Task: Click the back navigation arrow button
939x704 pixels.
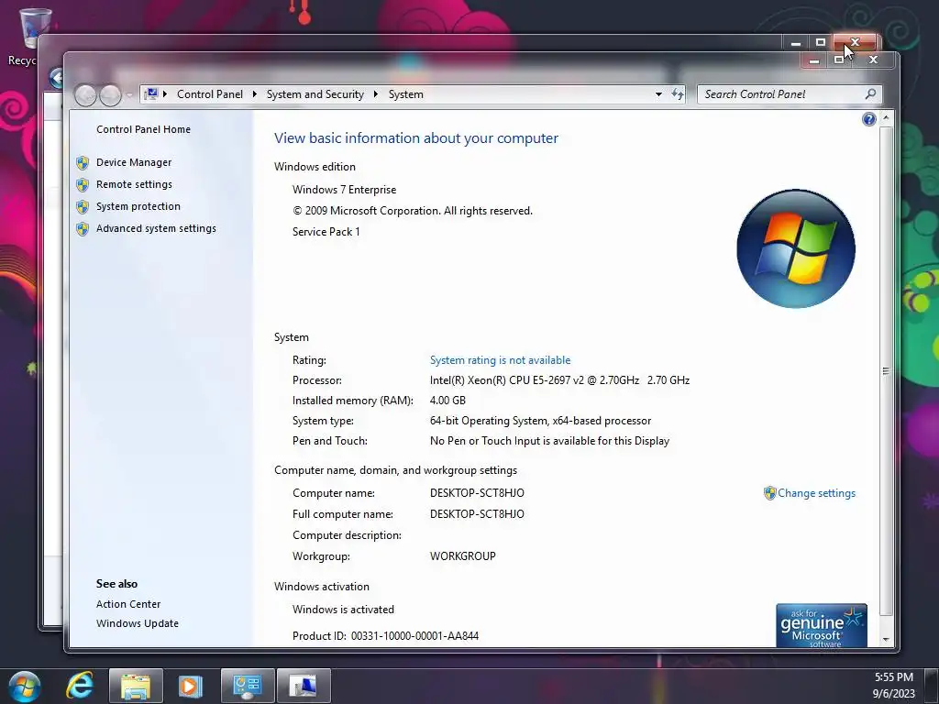Action: (x=85, y=95)
